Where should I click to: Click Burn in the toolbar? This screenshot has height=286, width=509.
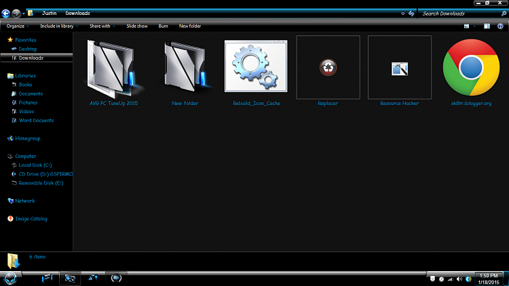(x=164, y=26)
